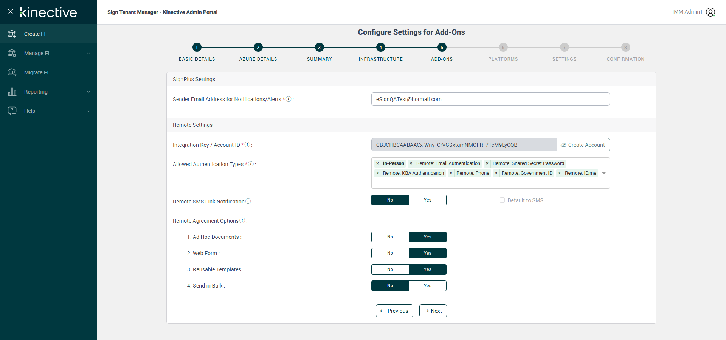Select the ADD-ONS step label

(442, 59)
